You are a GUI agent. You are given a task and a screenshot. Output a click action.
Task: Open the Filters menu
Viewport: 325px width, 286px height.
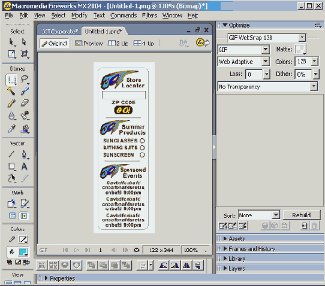click(149, 16)
